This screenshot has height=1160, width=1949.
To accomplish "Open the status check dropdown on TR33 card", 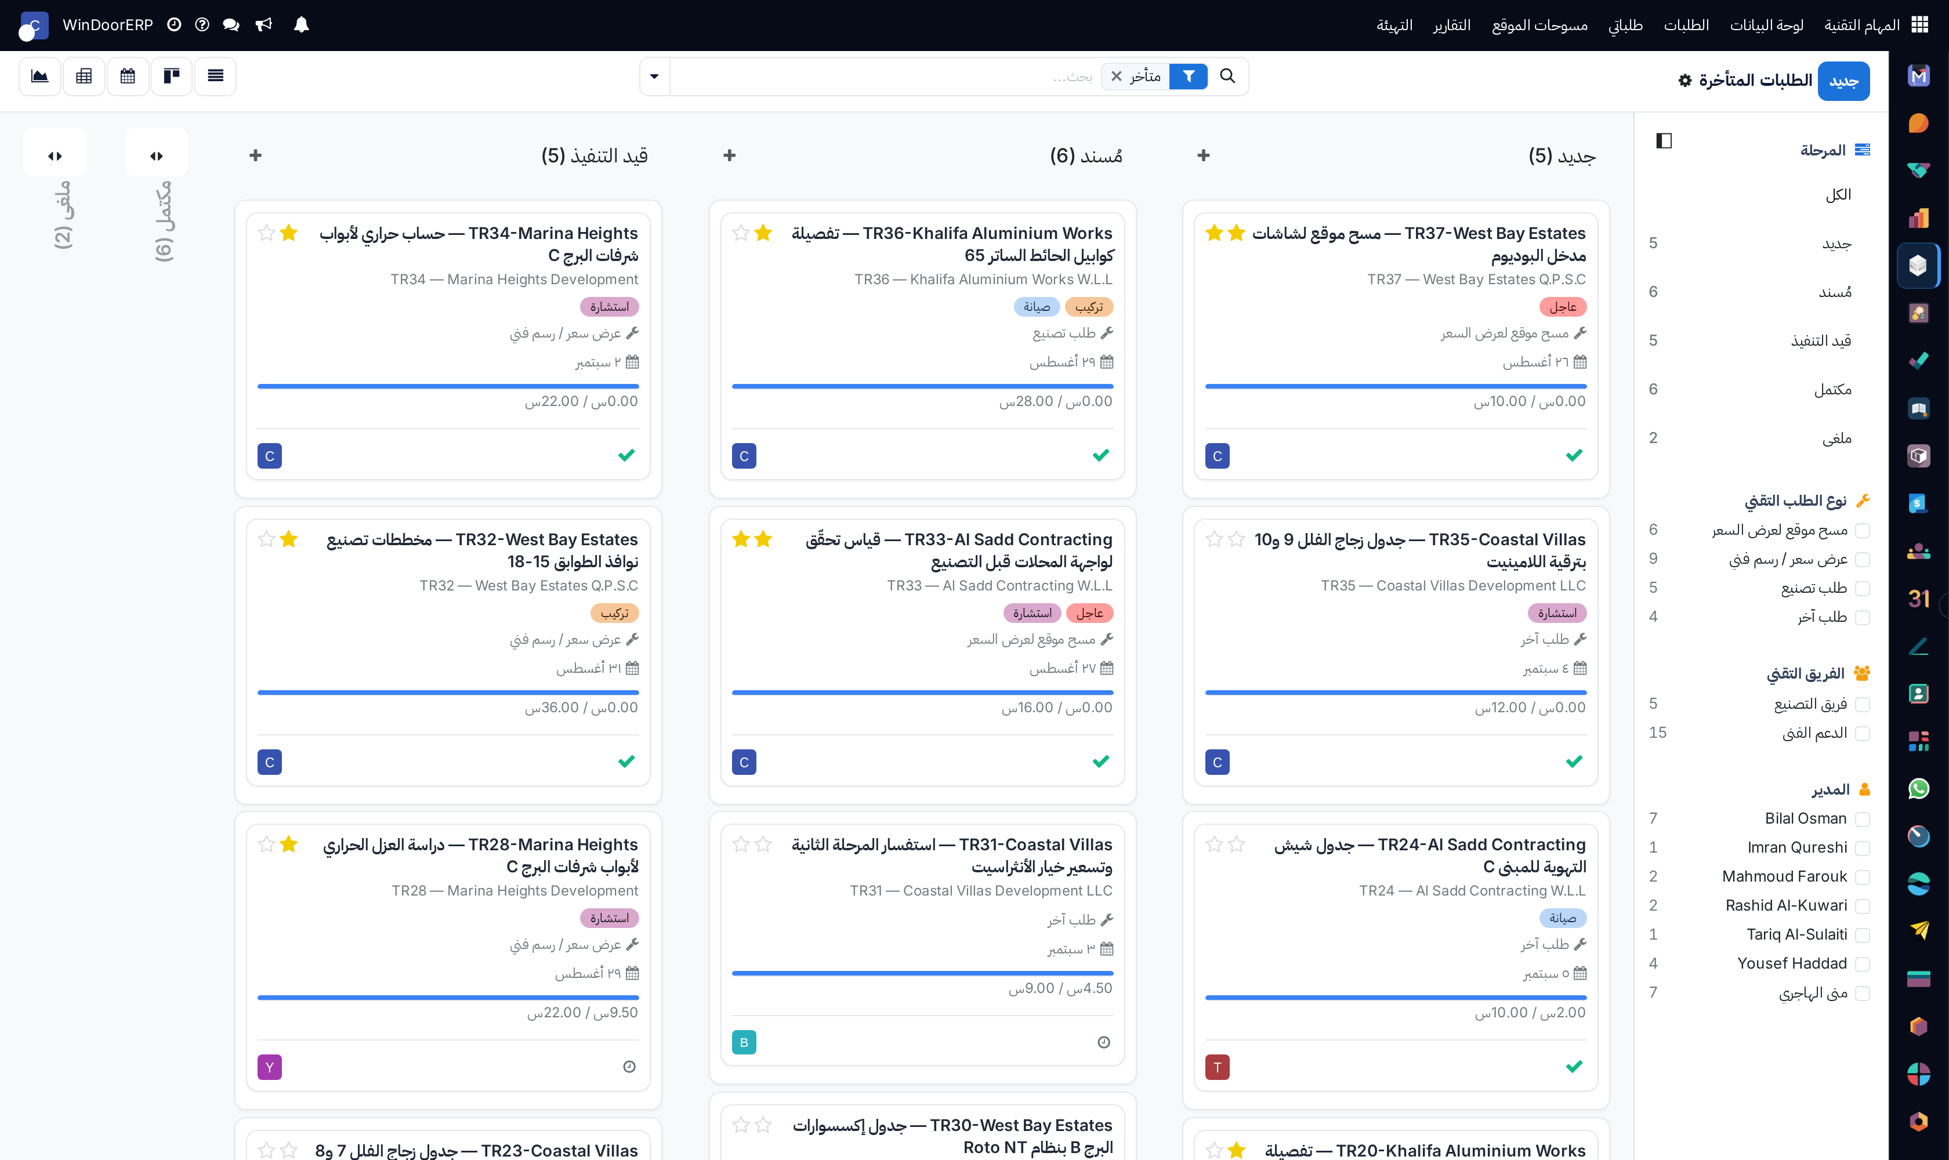I will tap(1101, 762).
